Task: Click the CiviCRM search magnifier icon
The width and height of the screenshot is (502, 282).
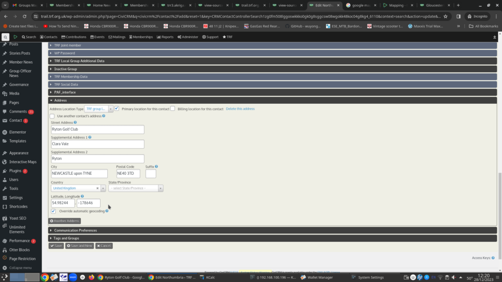Action: pos(5,37)
